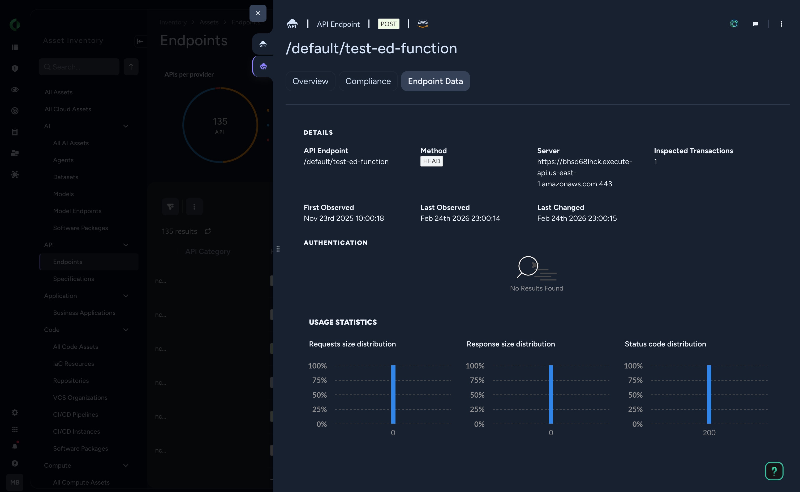
Task: Open the settings gear in left sidebar
Action: click(15, 412)
